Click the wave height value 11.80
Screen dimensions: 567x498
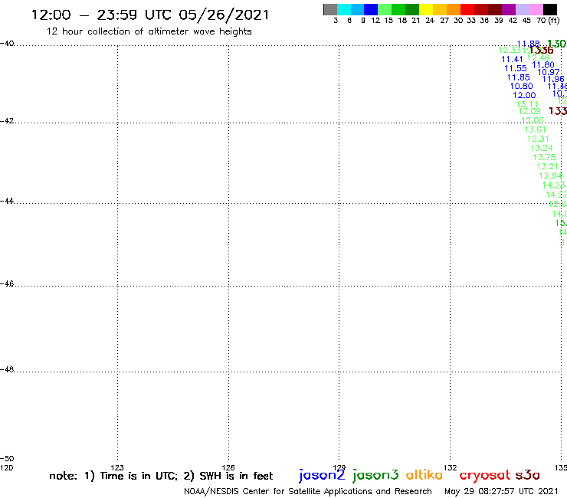click(543, 65)
